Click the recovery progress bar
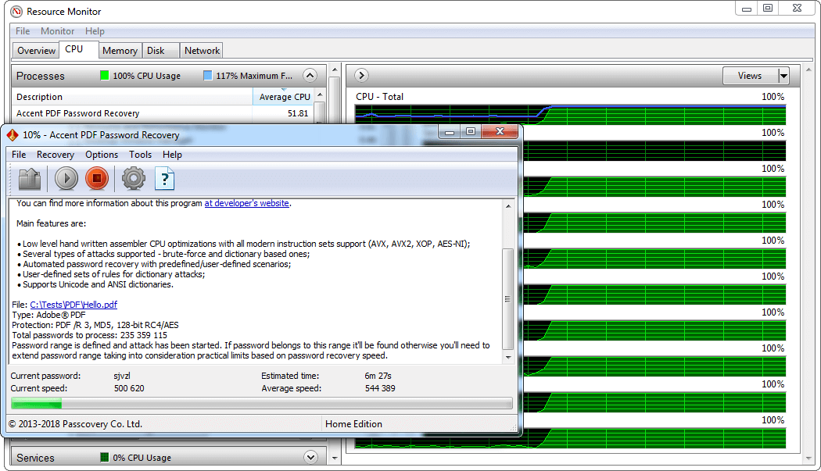 coord(261,404)
